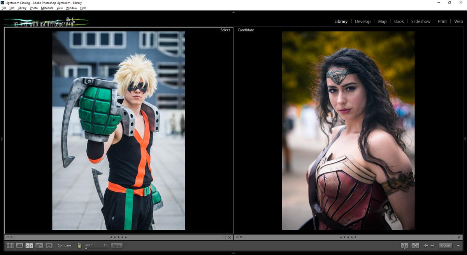Image resolution: width=467 pixels, height=255 pixels.
Task: Set the Candidate photo as rejected
Action: point(241,237)
